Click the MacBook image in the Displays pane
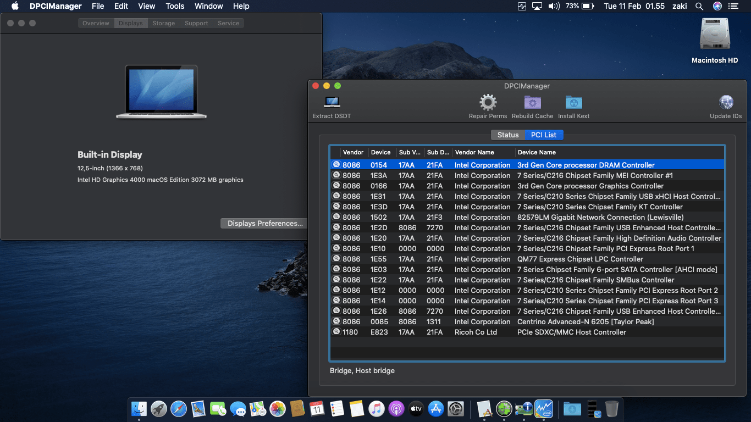The width and height of the screenshot is (751, 422). click(161, 91)
